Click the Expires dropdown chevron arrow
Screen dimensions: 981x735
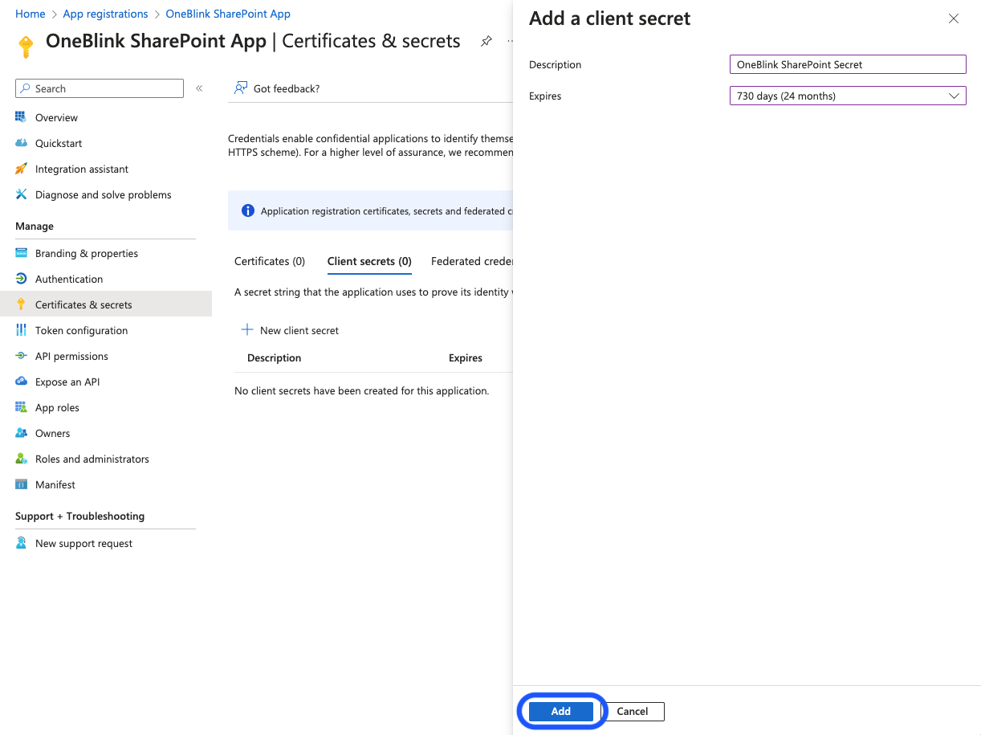coord(954,96)
